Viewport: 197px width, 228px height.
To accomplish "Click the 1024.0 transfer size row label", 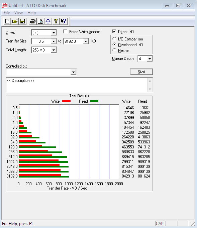I will [x=12, y=161].
